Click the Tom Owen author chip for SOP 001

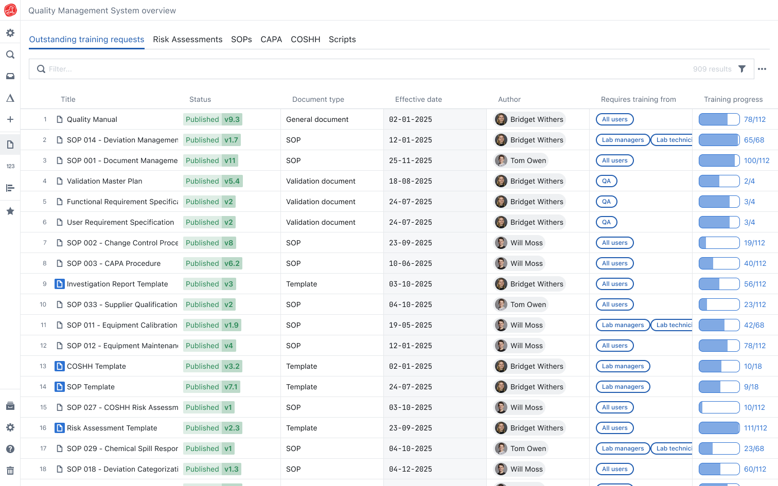(521, 160)
